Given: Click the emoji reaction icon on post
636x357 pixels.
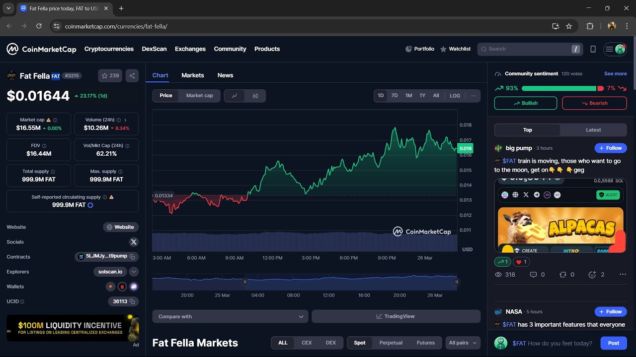Looking at the screenshot, I should 592,275.
